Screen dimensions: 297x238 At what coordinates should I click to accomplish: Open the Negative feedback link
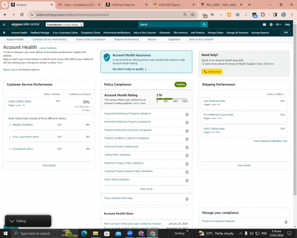[23, 124]
